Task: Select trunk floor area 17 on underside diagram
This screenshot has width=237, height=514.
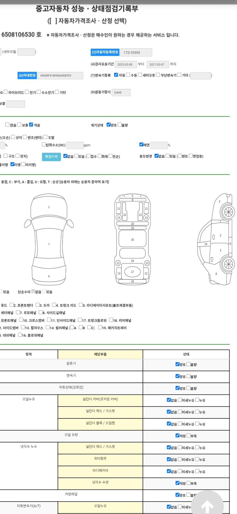Action: click(132, 272)
